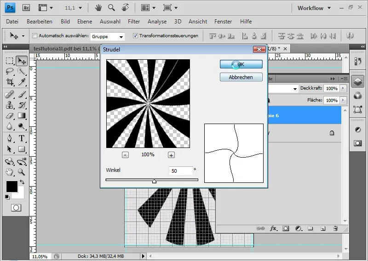Open the Ansicht menu
Viewport: 368px width, 261px height.
click(198, 22)
